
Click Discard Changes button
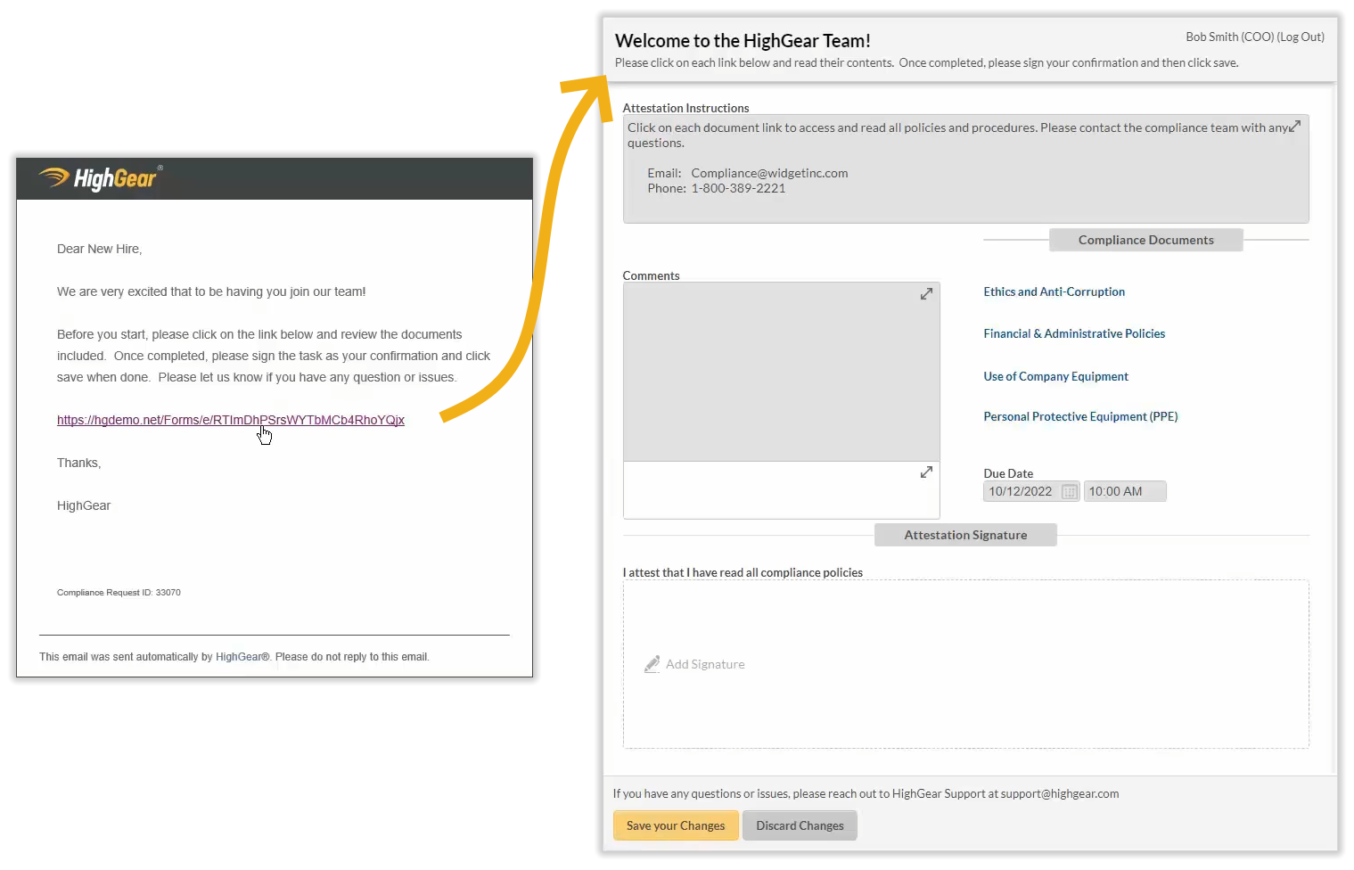click(800, 825)
